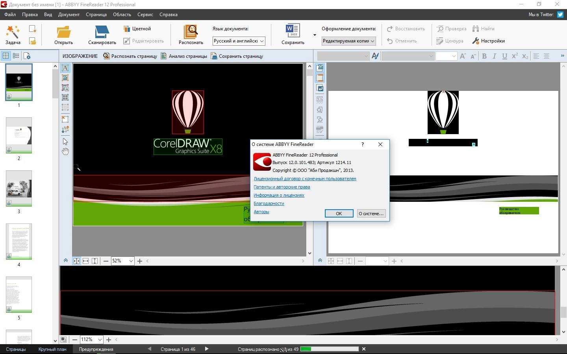Apply Subscript formatting
The height and width of the screenshot is (354, 567).
525,56
